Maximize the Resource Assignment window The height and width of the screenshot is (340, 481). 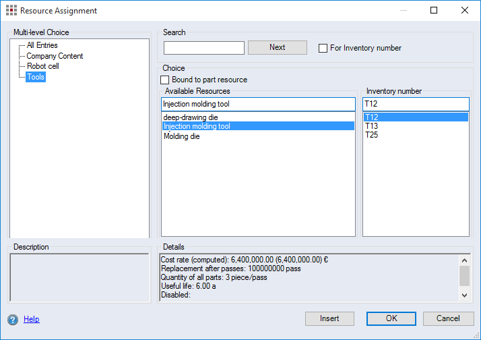point(434,10)
